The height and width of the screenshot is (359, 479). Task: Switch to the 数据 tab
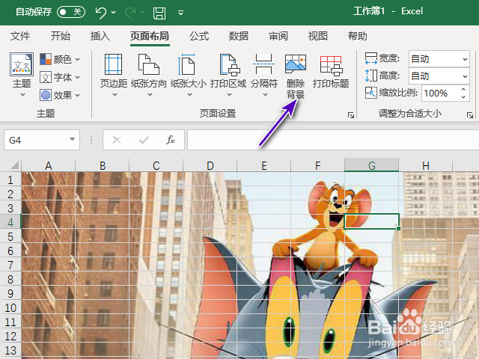point(239,36)
